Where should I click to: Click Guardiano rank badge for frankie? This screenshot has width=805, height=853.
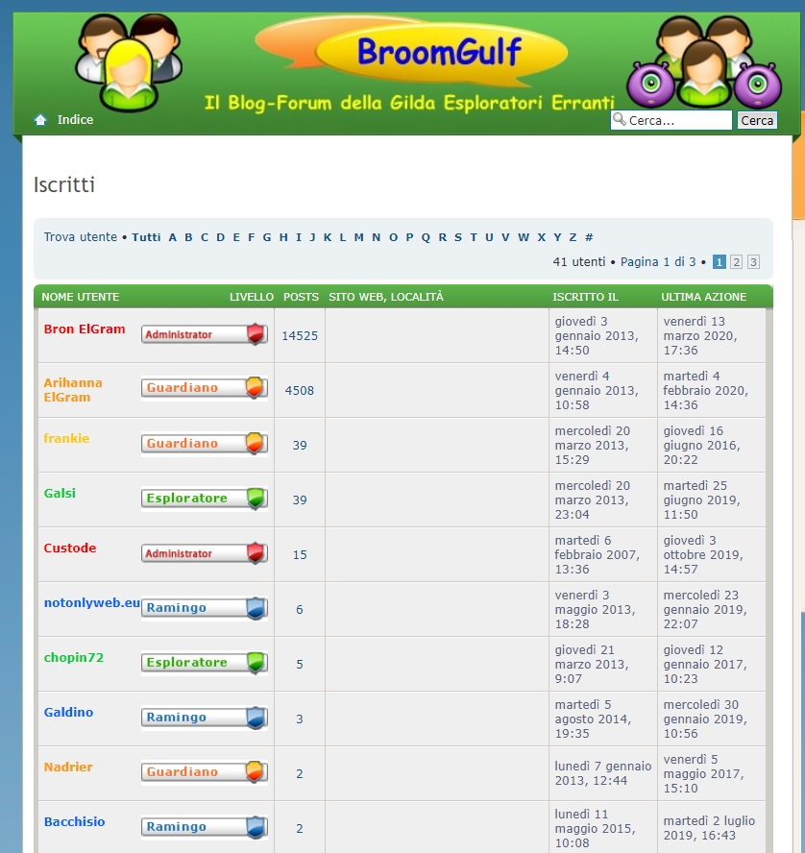tap(205, 443)
